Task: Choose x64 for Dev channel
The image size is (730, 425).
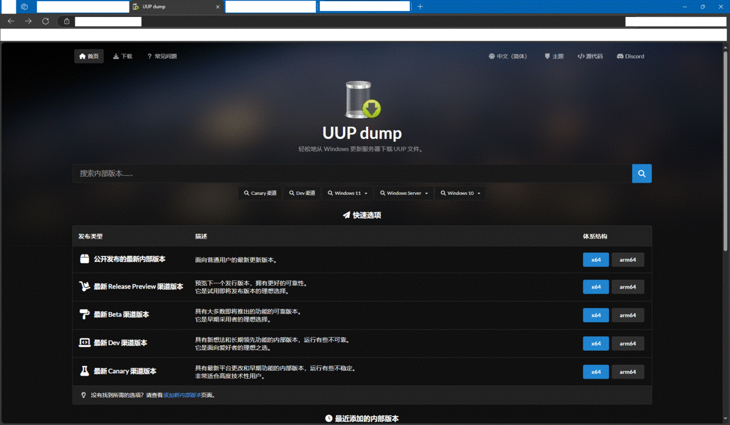Action: pos(596,343)
